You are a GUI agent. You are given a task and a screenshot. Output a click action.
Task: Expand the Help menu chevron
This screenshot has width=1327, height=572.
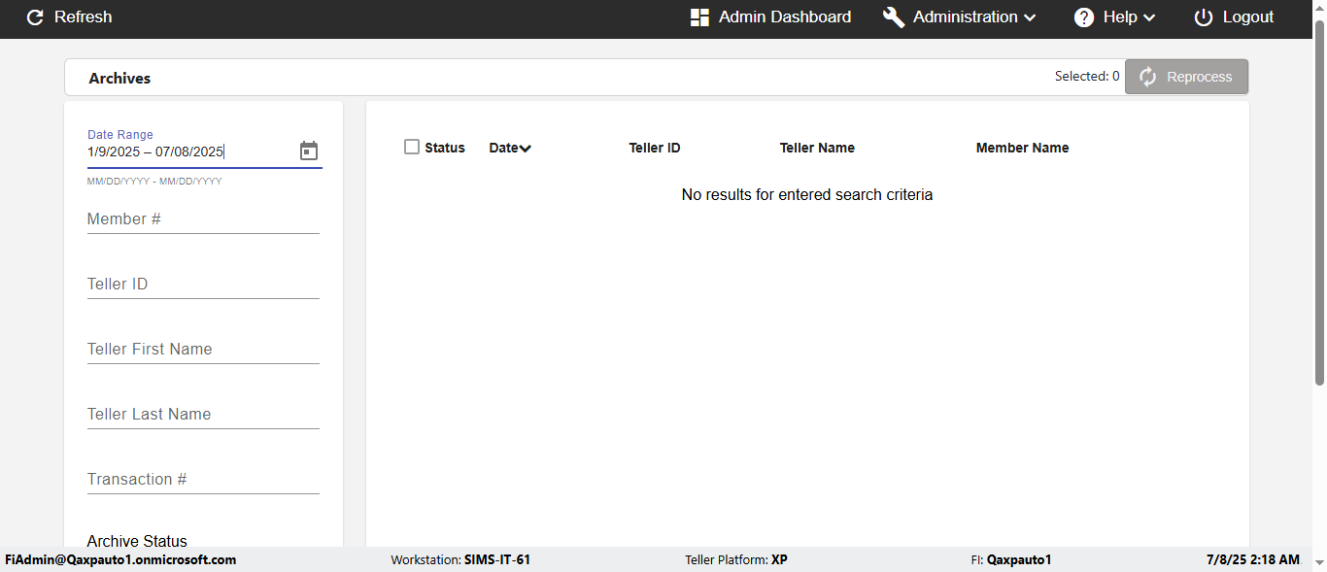[1148, 17]
